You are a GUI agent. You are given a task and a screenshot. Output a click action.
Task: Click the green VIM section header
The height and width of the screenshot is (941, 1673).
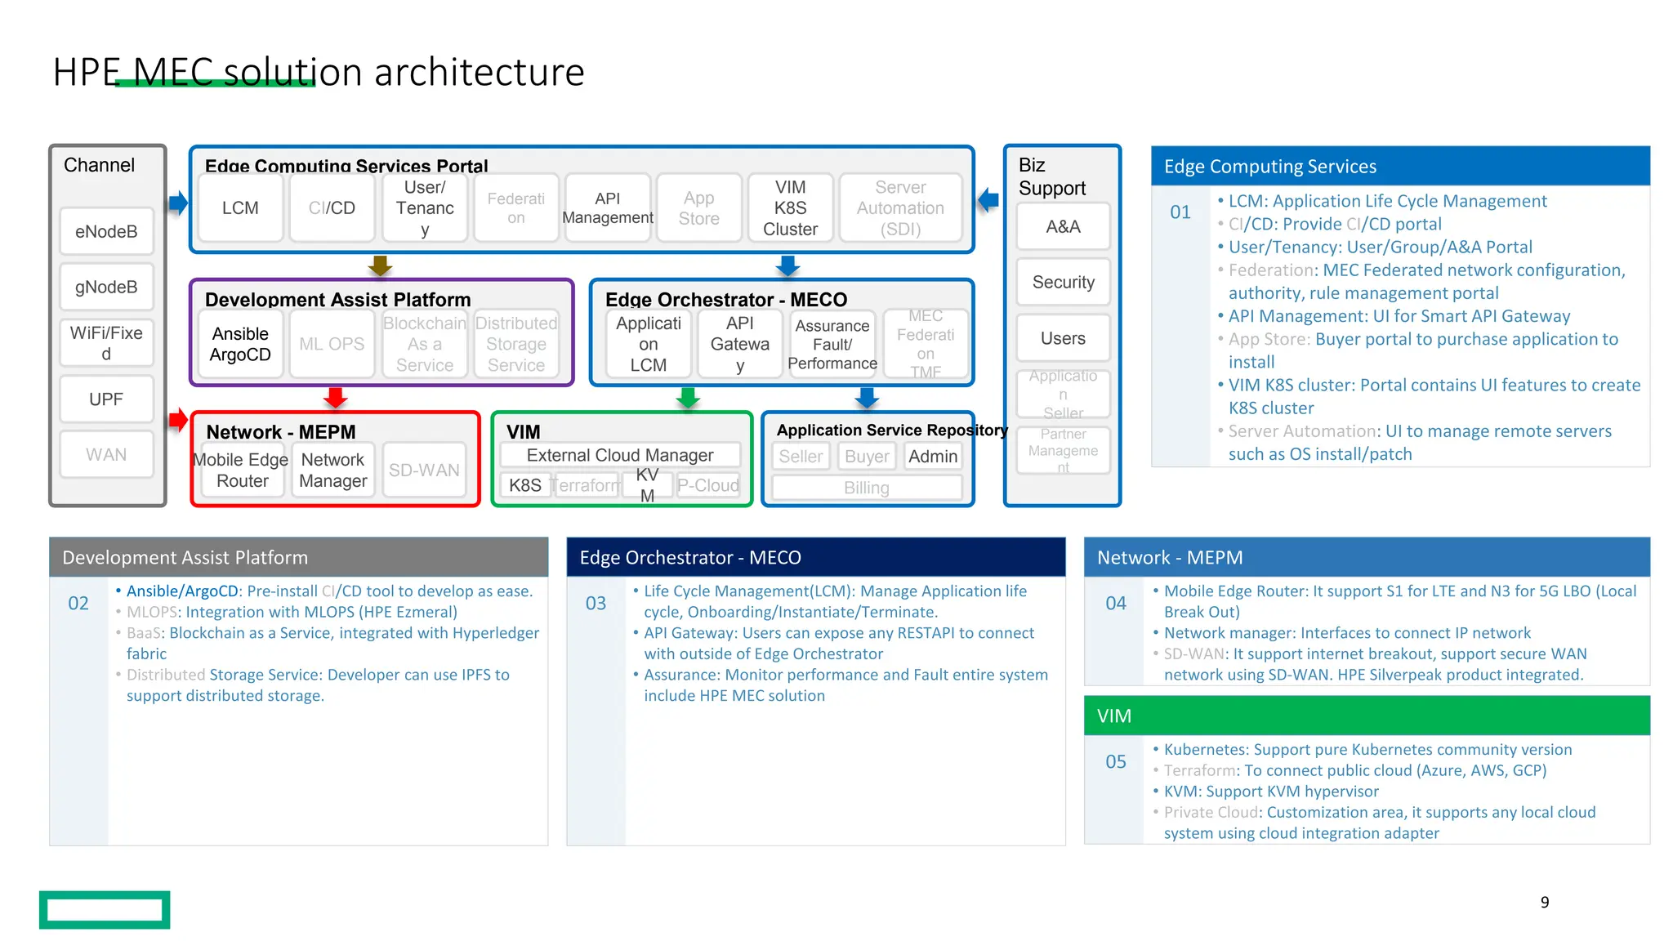point(1367,716)
